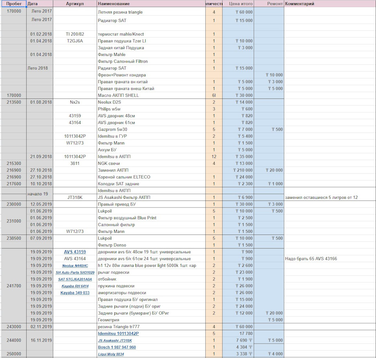
Task: Select the 'Правый привод БУ' cell
Action: [x=151, y=204]
